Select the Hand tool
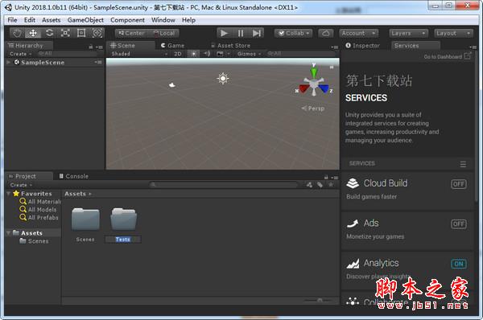The image size is (483, 320). pyautogui.click(x=17, y=33)
